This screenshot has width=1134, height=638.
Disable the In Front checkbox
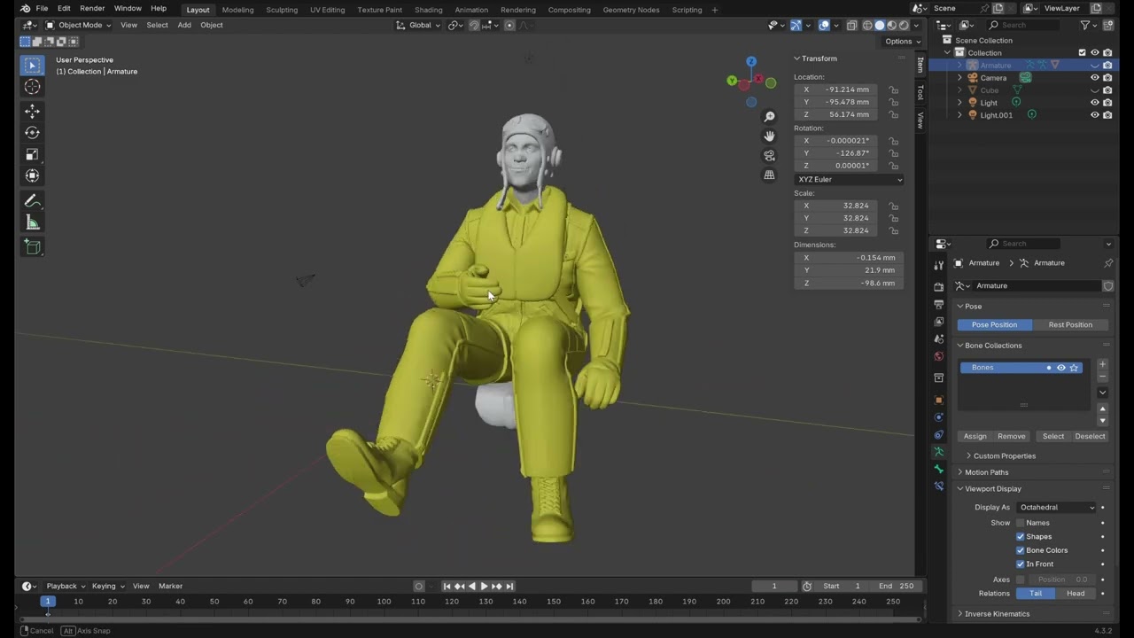coord(1020,564)
